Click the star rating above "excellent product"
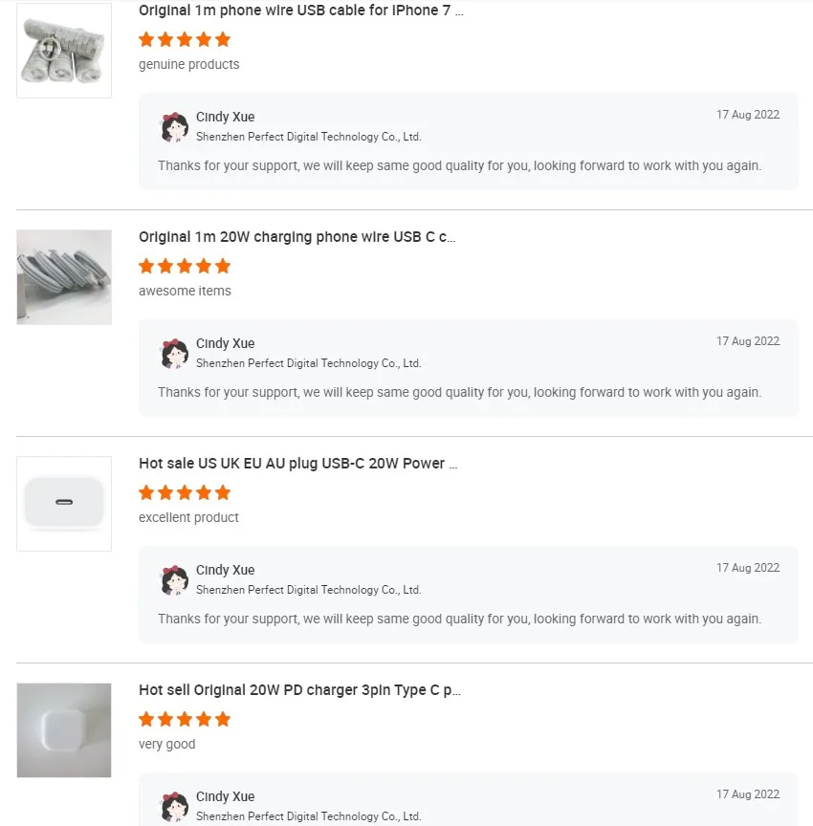813x826 pixels. [185, 492]
